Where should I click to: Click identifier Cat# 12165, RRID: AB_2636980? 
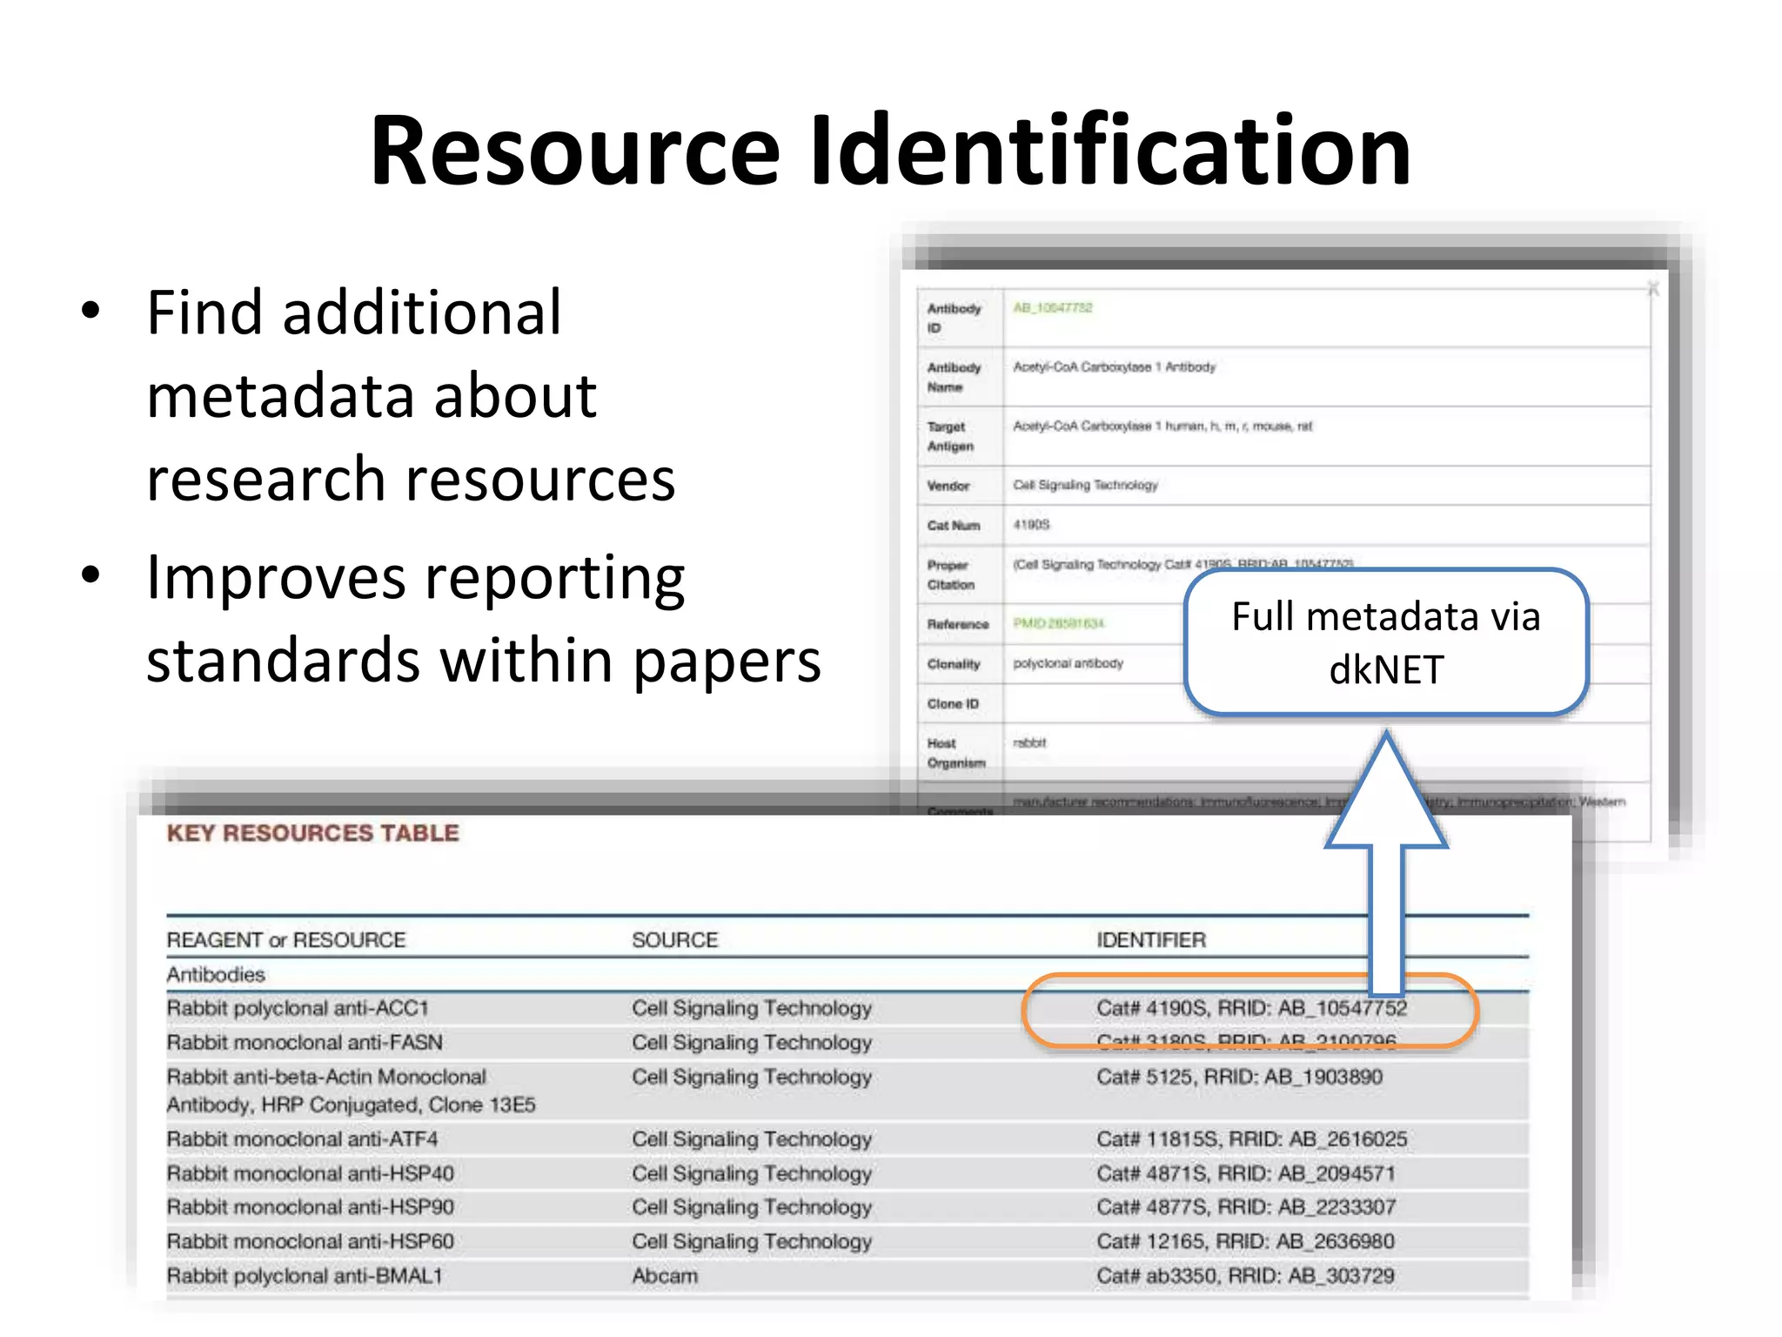pos(1245,1241)
